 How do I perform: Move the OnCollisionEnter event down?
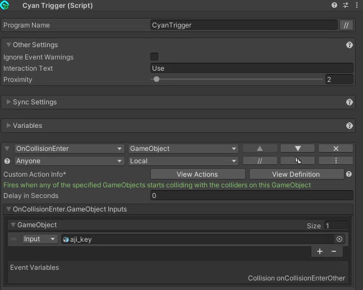[x=297, y=148]
